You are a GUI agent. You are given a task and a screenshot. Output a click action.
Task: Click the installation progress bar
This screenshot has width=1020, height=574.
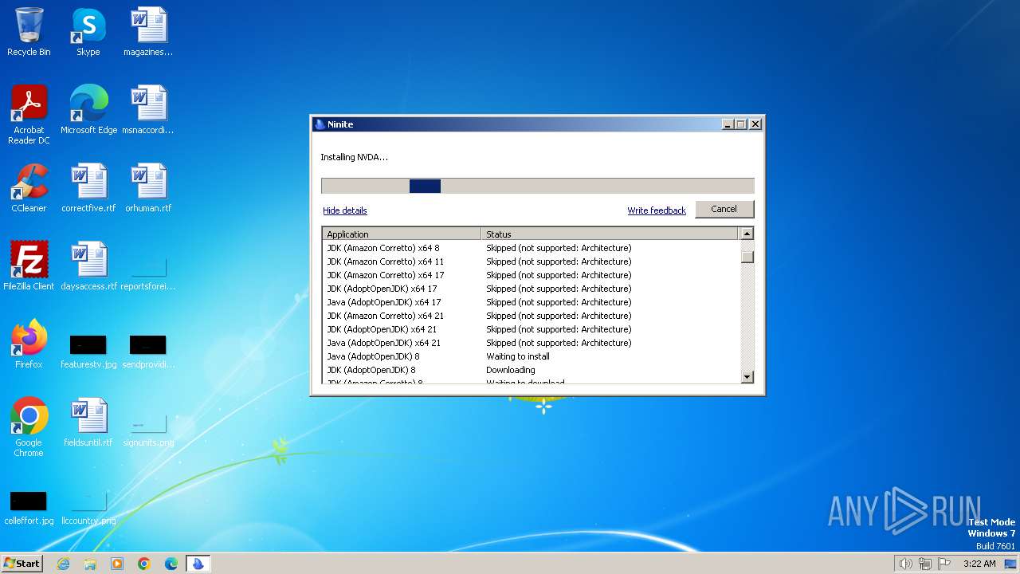point(537,186)
